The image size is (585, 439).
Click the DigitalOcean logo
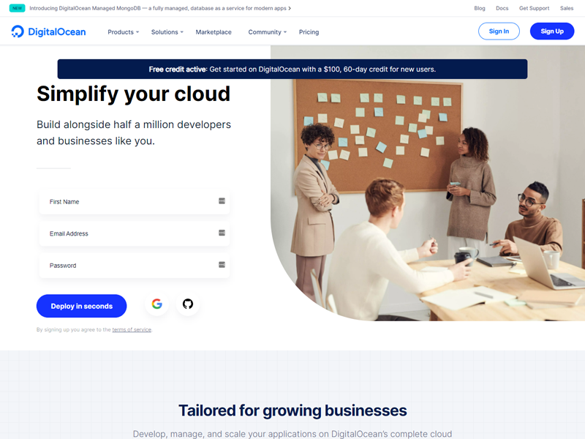pyautogui.click(x=48, y=31)
